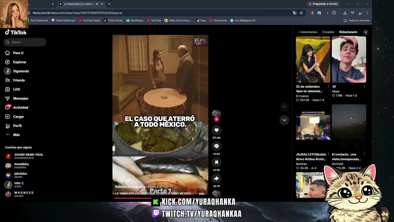Open El contacto video thumbnail
The image size is (394, 222).
click(349, 127)
